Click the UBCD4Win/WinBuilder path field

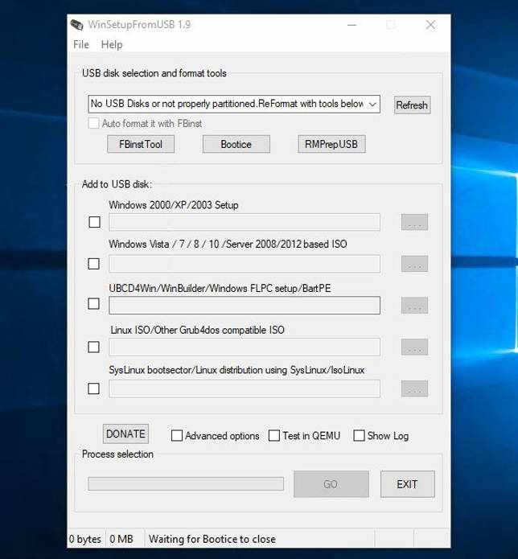245,306
